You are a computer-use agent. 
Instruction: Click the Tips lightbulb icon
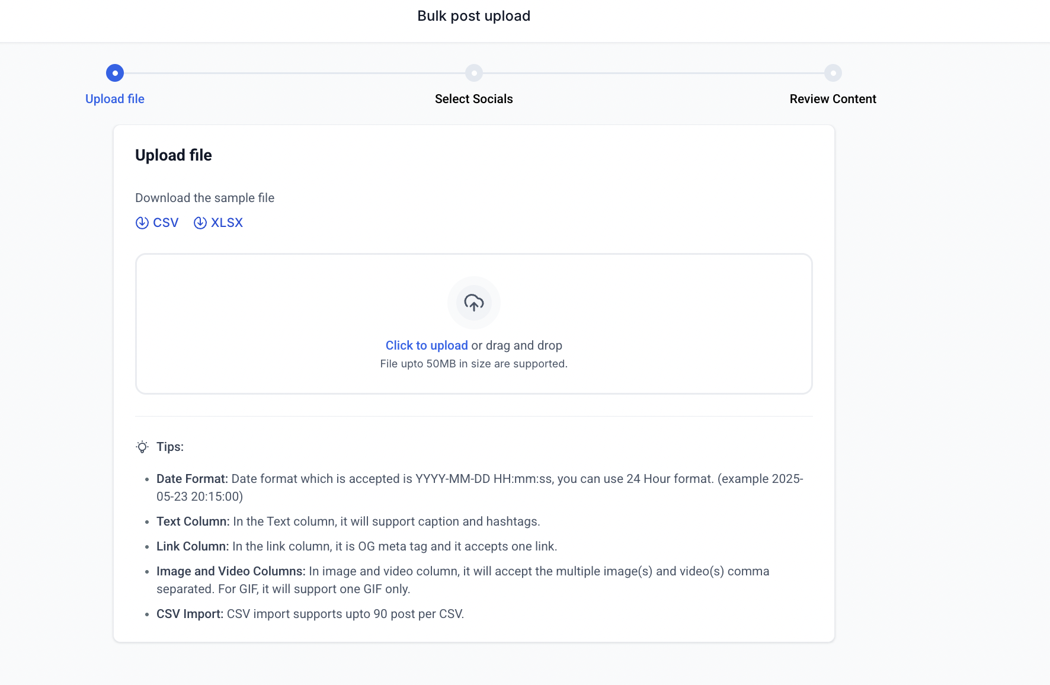[142, 447]
